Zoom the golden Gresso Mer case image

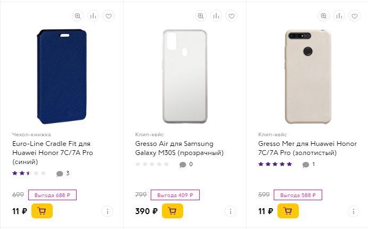(324, 16)
